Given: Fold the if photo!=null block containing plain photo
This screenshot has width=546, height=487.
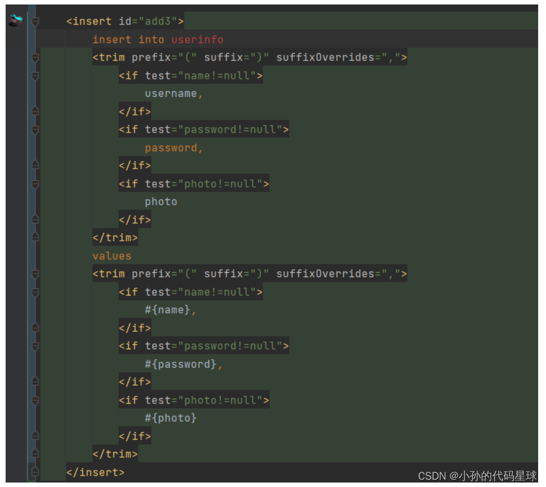Looking at the screenshot, I should (x=35, y=184).
